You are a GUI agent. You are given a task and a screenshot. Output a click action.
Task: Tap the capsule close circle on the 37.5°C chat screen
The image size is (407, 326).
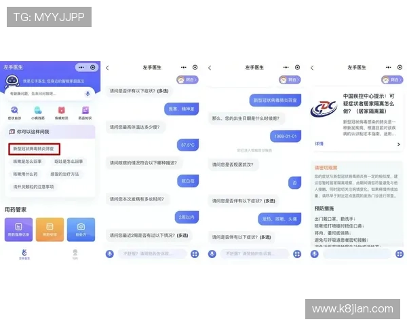[x=195, y=67]
